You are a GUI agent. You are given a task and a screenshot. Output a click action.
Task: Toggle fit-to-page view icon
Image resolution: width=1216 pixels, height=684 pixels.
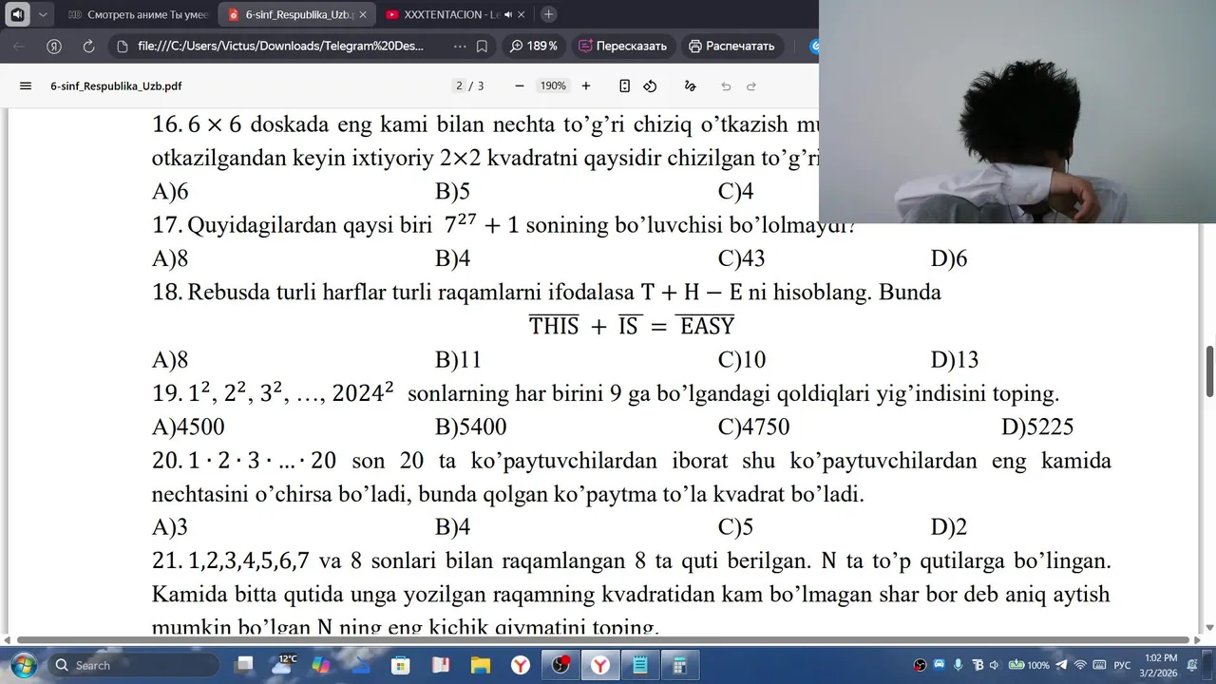[x=624, y=85]
